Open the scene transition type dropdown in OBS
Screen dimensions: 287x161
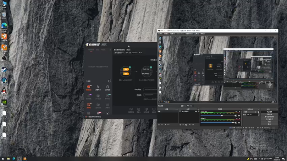pos(250,112)
